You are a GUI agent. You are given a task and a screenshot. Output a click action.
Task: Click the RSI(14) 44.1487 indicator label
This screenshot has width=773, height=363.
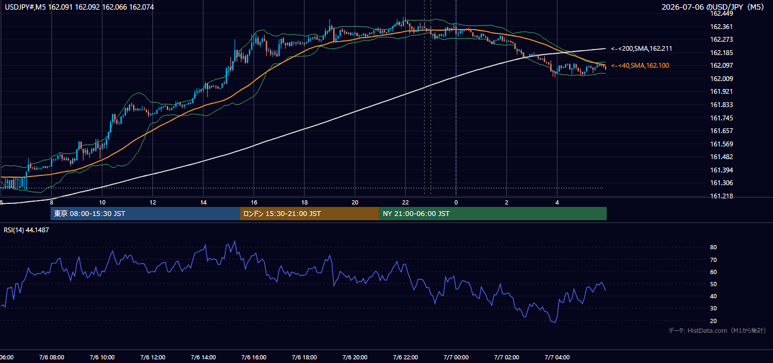coord(26,230)
